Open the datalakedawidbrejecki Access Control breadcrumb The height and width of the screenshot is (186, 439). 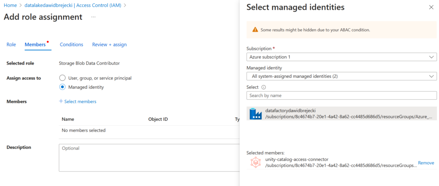(x=72, y=5)
